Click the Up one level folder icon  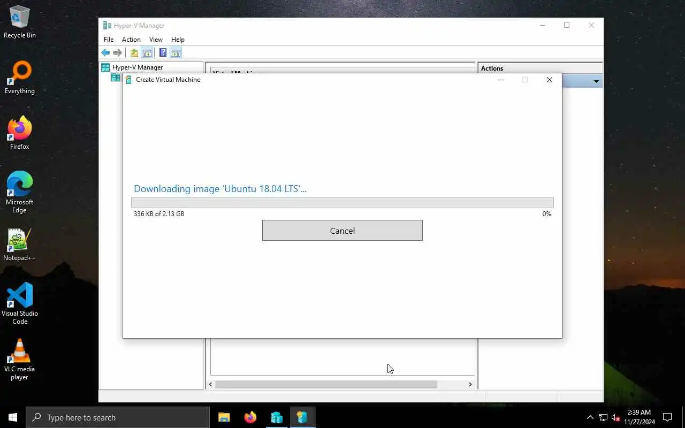pos(134,52)
